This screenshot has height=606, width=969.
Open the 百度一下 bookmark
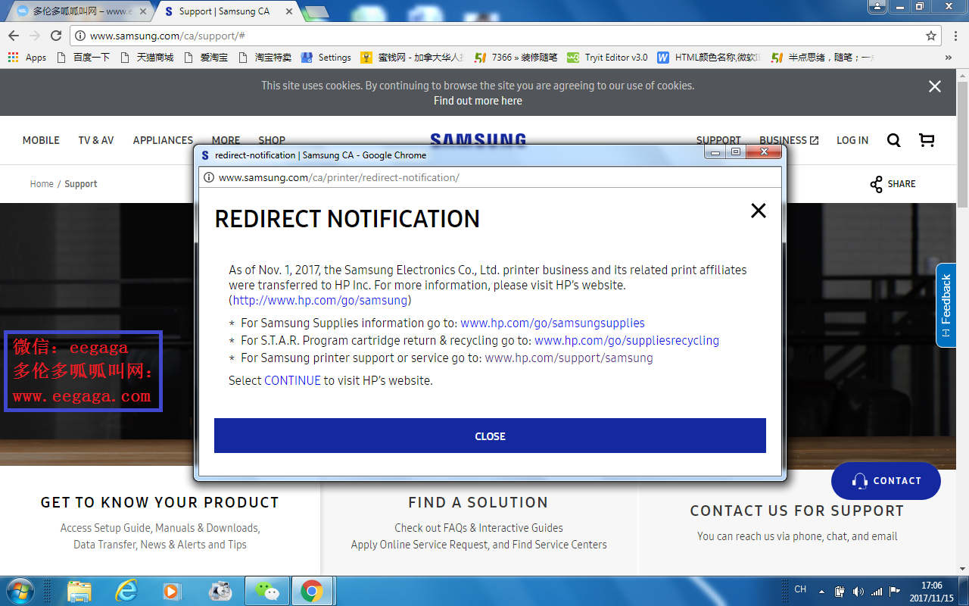83,58
